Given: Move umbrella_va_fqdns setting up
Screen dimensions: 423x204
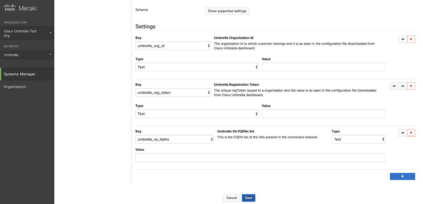Looking at the screenshot, I should pyautogui.click(x=403, y=133).
